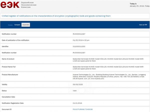Image resolution: width=150 pixels, height=112 pixels.
Task: Click the Date of publication of the notification label
Action: coord(15,40)
